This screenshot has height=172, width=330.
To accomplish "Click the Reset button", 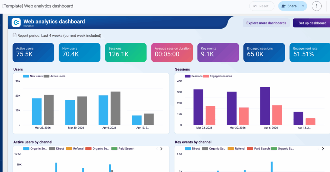I will (x=261, y=6).
